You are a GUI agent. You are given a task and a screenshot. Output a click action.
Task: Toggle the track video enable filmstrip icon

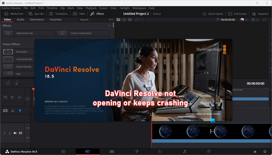pos(21,133)
